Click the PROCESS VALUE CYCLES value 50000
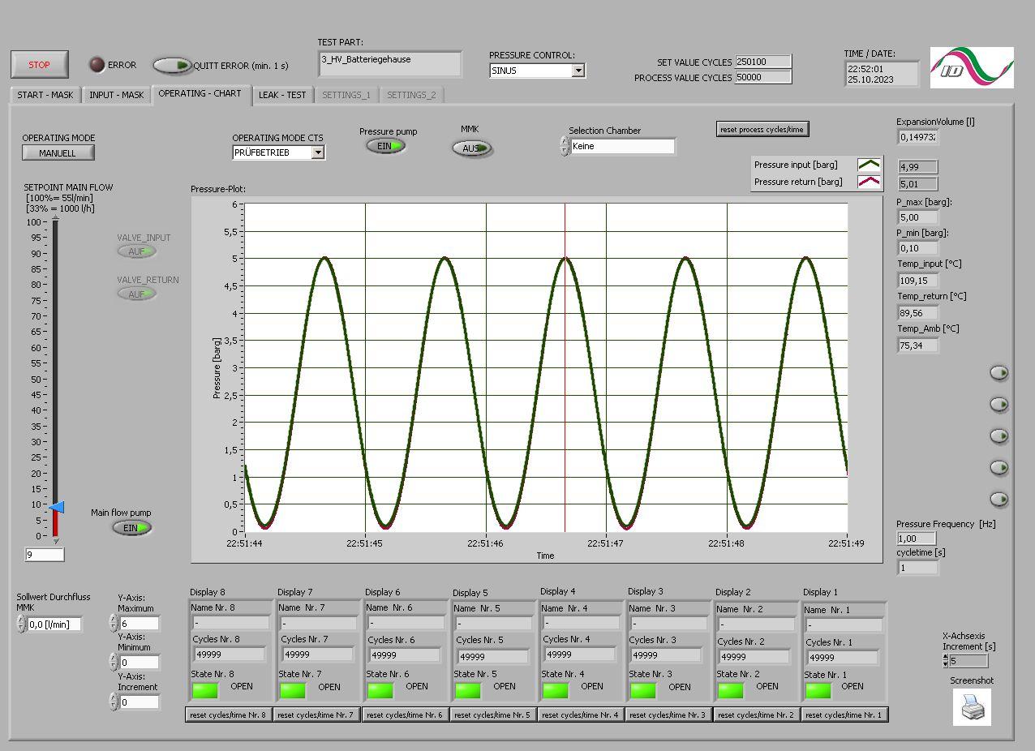1035x751 pixels. pos(762,77)
